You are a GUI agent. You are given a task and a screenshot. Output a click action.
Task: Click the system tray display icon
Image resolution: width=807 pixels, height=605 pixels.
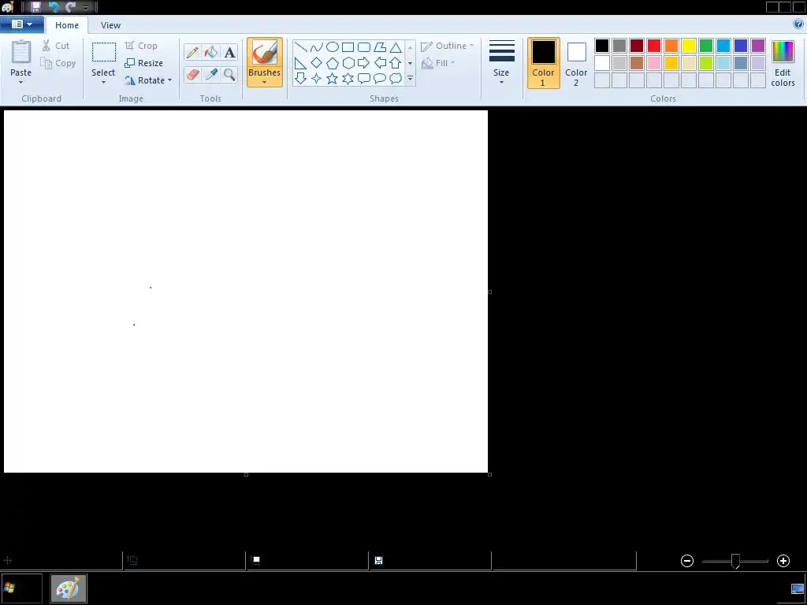click(x=798, y=589)
